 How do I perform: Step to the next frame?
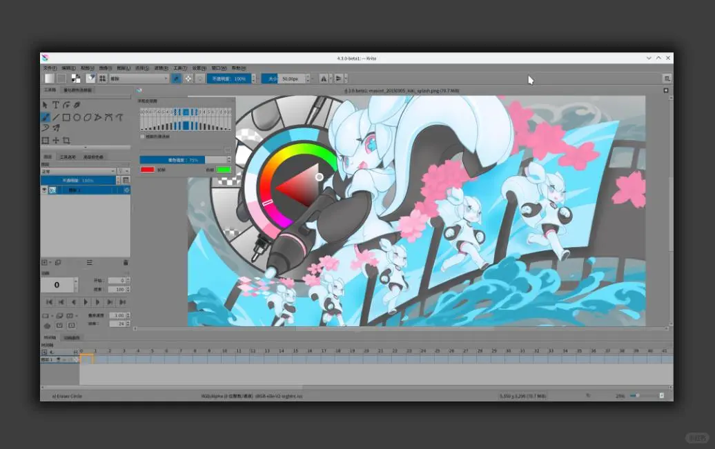pyautogui.click(x=97, y=302)
